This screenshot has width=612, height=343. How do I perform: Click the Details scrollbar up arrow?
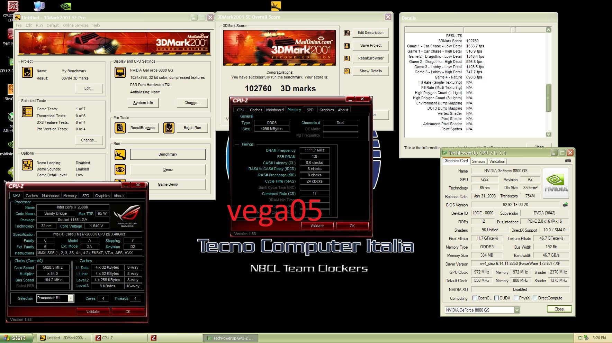click(548, 30)
